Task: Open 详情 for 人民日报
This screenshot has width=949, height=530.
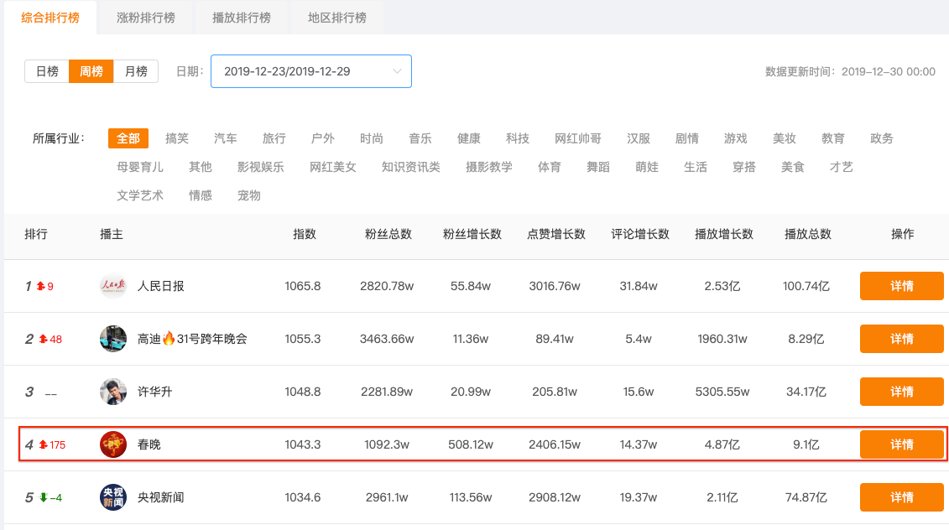Action: [x=902, y=286]
